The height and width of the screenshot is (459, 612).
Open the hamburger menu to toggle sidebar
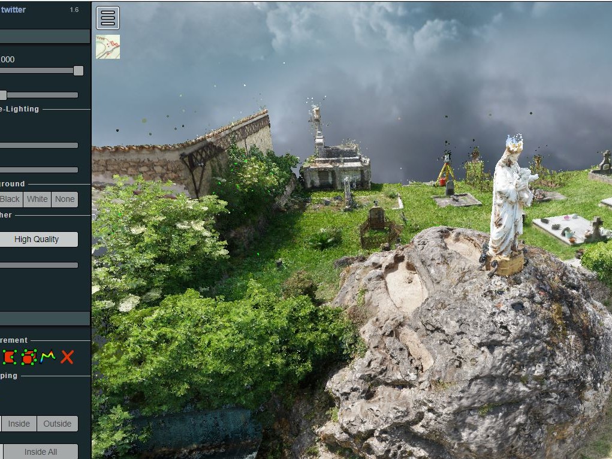(108, 18)
